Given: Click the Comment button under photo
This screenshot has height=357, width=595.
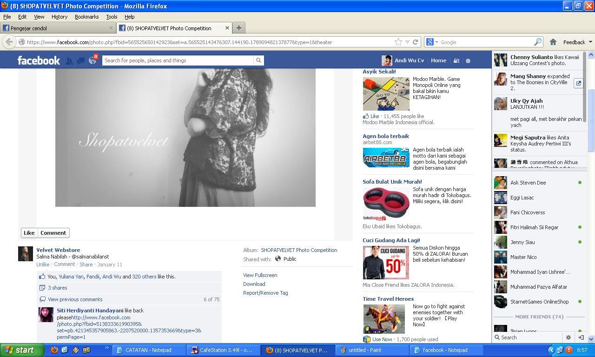Looking at the screenshot, I should (x=53, y=233).
